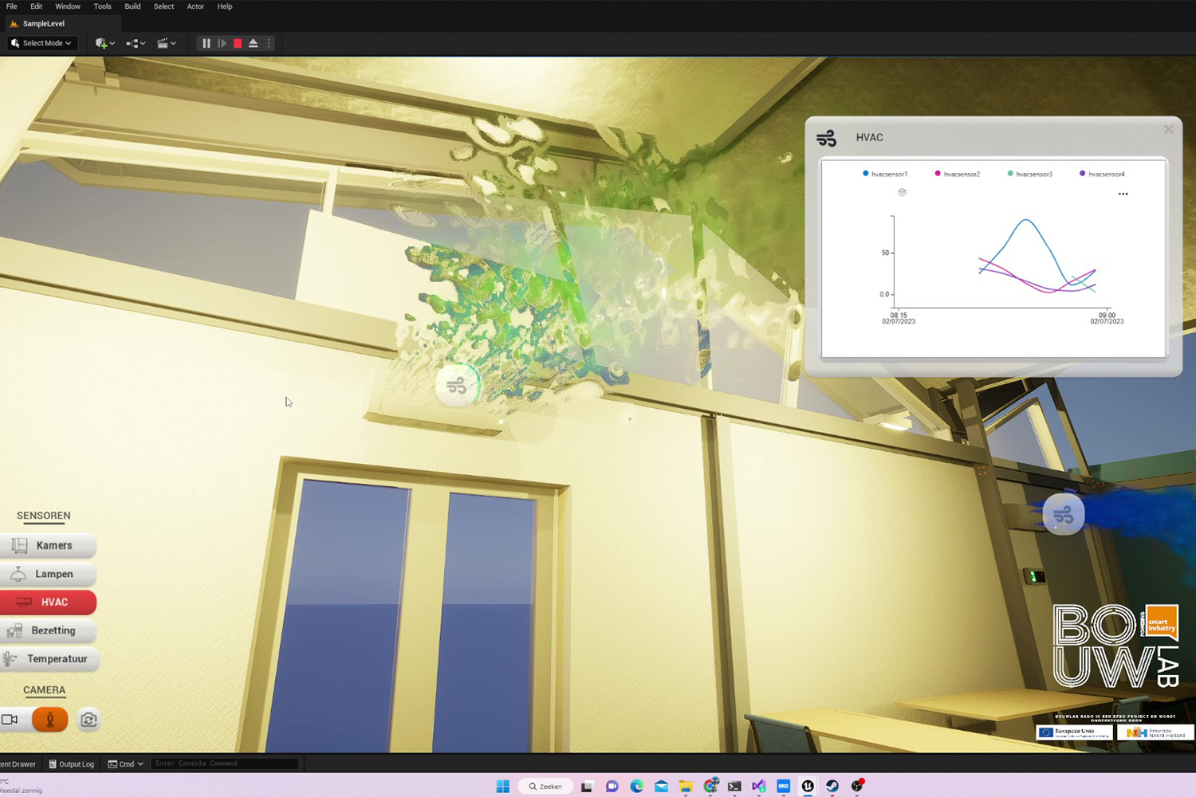
Task: Open the add content dropdown with plus cube
Action: point(104,43)
